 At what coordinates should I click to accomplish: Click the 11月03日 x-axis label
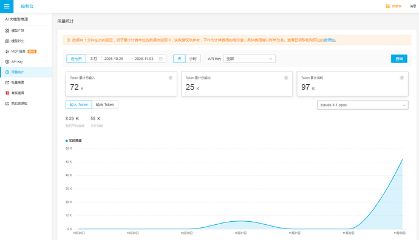pos(400,233)
